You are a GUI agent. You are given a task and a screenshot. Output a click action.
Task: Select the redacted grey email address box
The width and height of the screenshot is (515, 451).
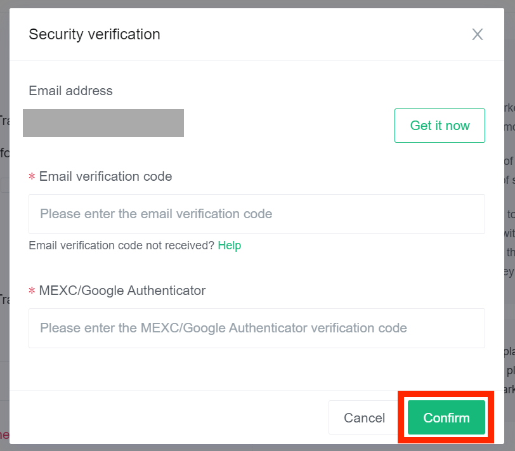click(x=103, y=123)
